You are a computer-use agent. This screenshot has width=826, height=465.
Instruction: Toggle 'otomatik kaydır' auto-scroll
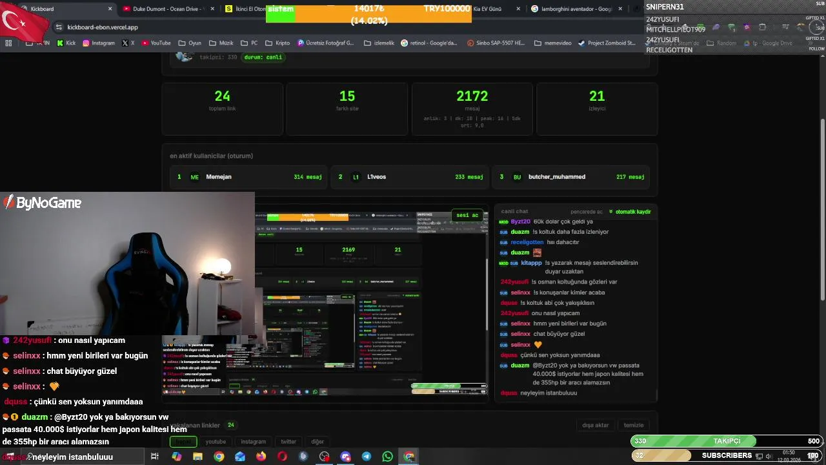[x=630, y=212]
